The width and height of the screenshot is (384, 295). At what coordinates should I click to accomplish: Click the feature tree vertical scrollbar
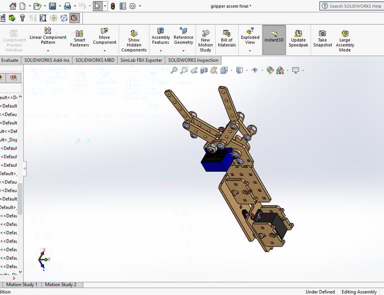(20, 199)
